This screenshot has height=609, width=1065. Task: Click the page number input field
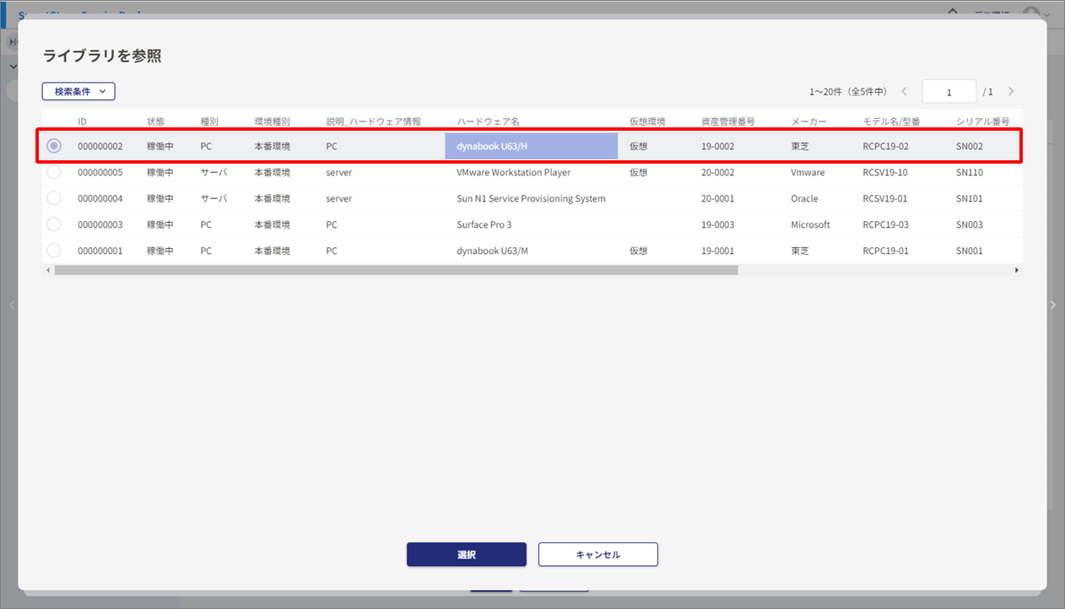tap(949, 92)
